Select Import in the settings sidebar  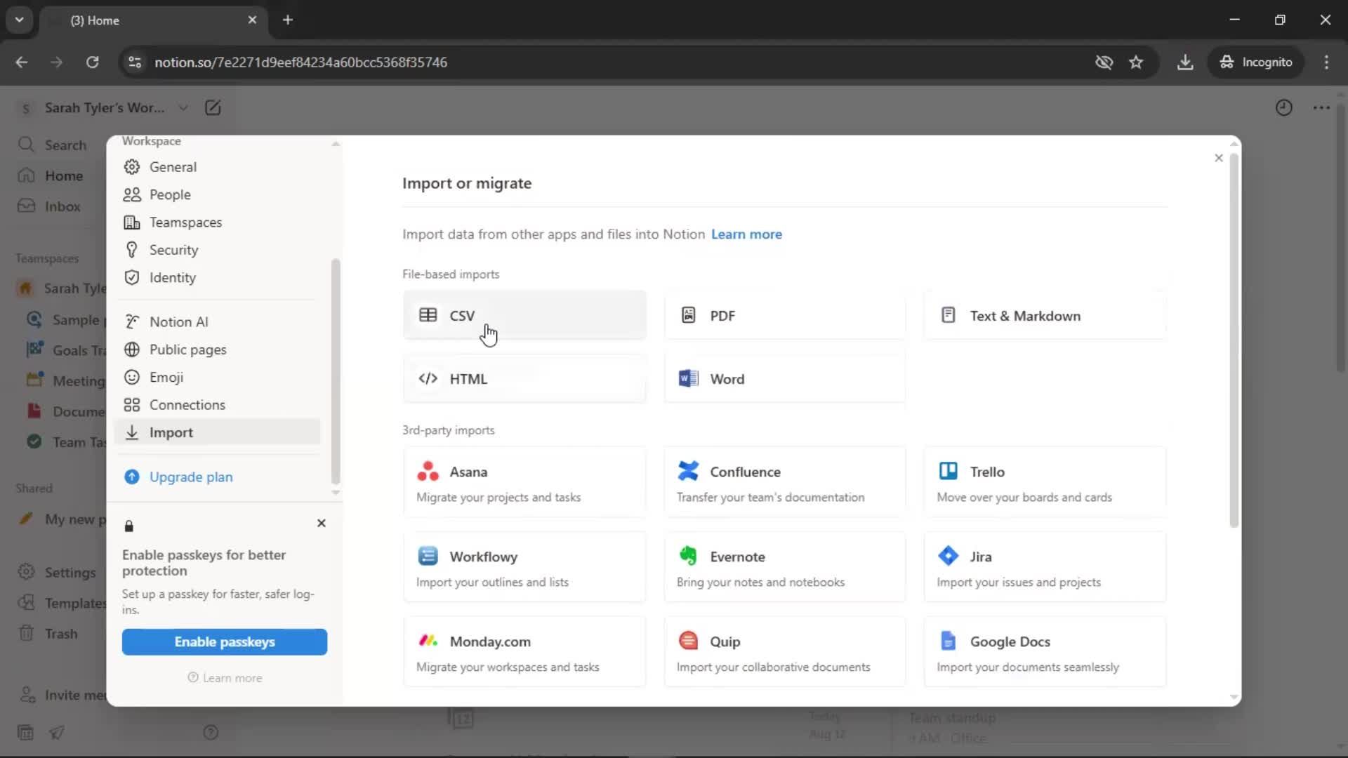click(x=217, y=432)
